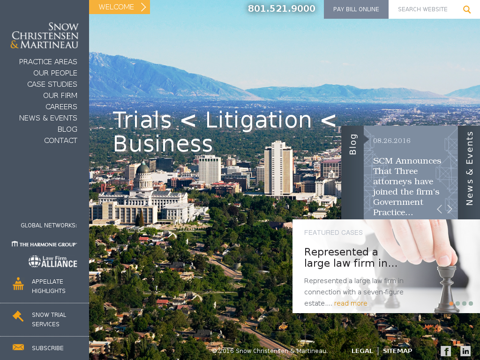
Task: Click the 2016 copyright notice text
Action: (270, 351)
